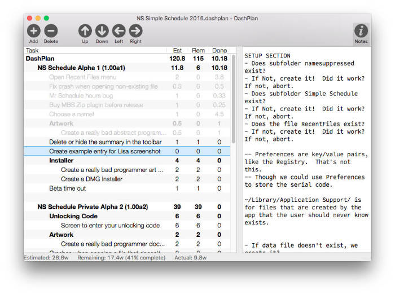Click the Rem column header

198,50
